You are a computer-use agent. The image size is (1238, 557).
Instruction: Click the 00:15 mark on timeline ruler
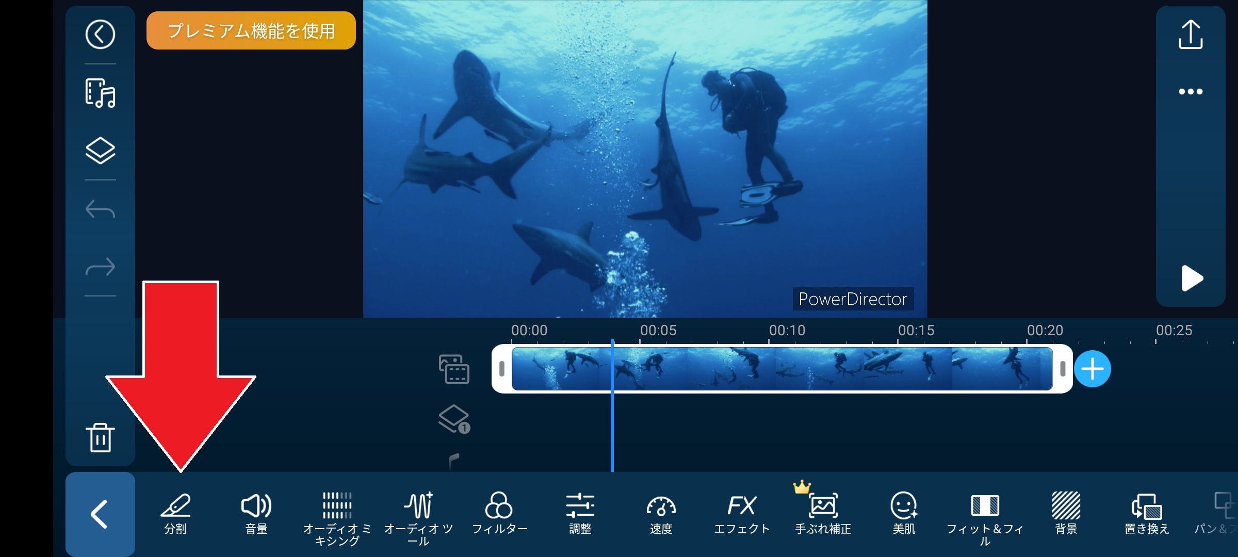point(916,331)
